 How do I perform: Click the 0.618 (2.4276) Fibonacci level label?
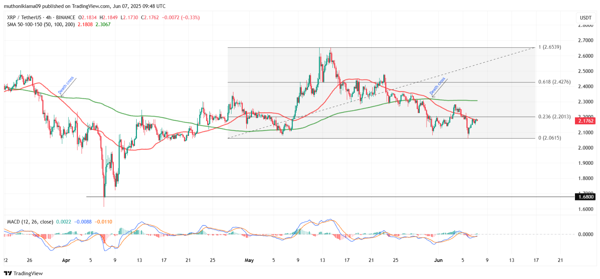[x=554, y=82]
